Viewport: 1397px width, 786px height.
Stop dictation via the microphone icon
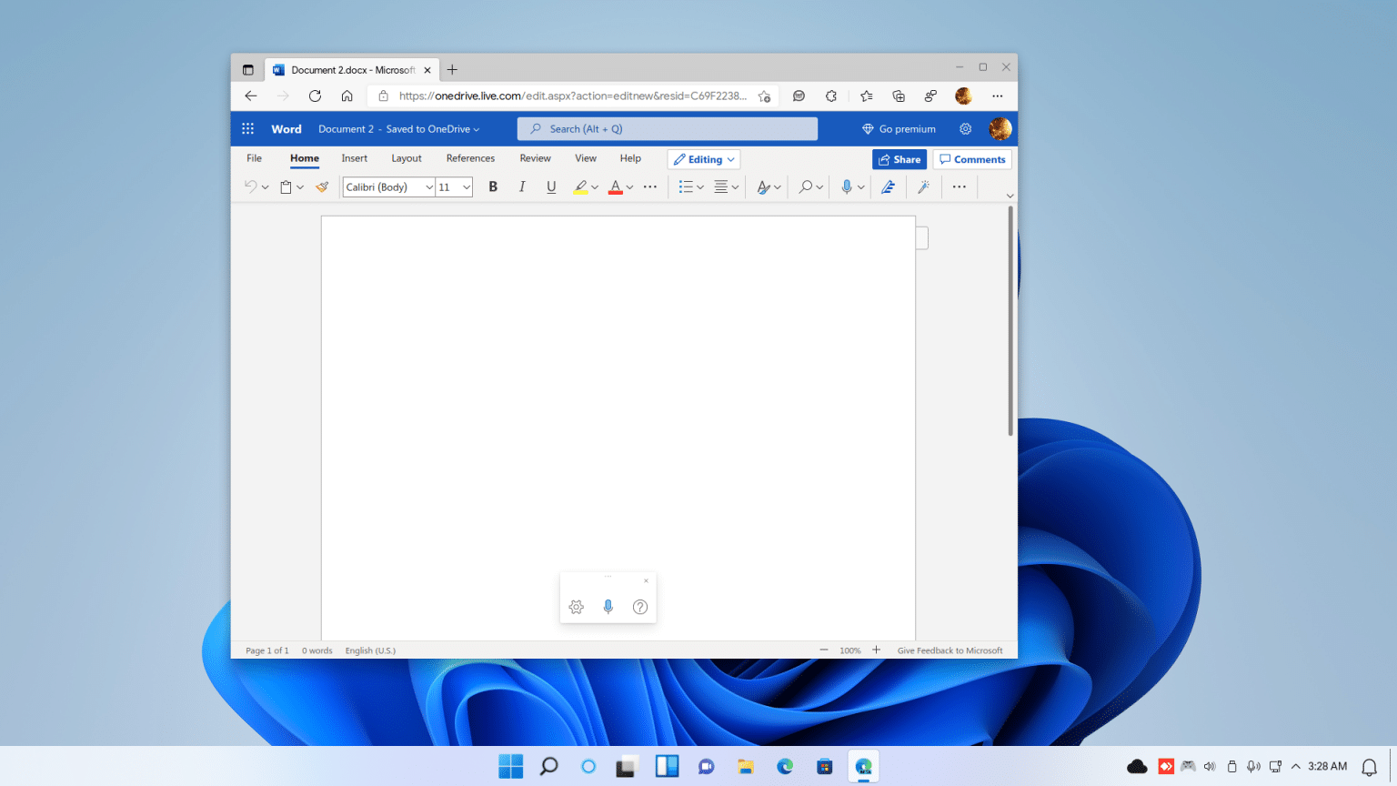pos(608,607)
